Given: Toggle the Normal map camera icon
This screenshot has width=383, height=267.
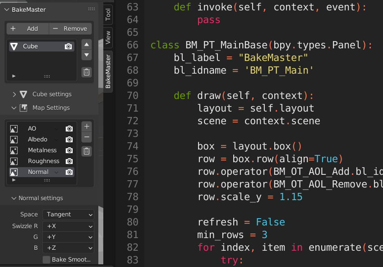Looking at the screenshot, I should 69,172.
